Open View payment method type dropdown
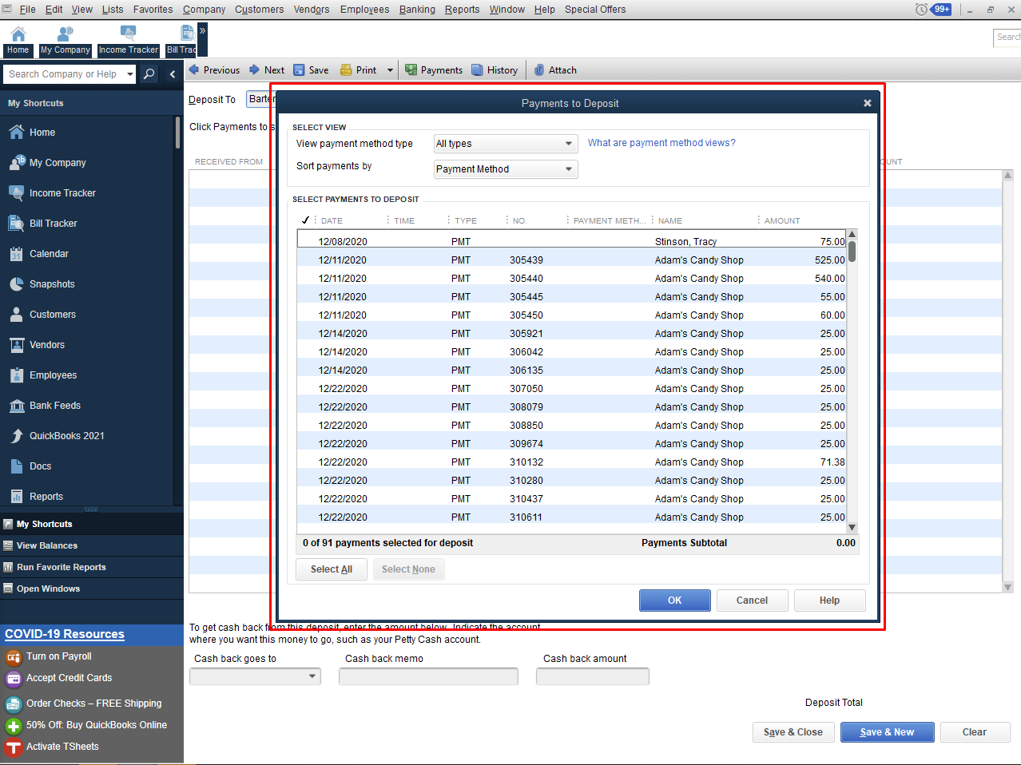This screenshot has height=765, width=1021. tap(506, 144)
